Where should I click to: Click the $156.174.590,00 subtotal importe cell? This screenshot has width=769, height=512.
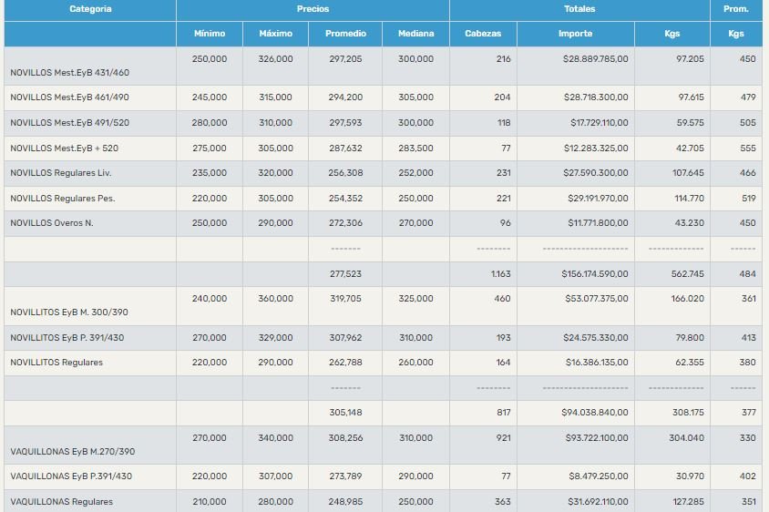click(594, 273)
